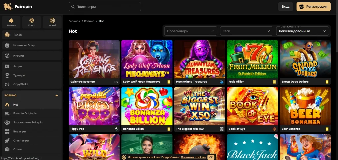338x160 pixels.
Task: Collapse the Казино sidebar section arrow
Action: pos(57,95)
